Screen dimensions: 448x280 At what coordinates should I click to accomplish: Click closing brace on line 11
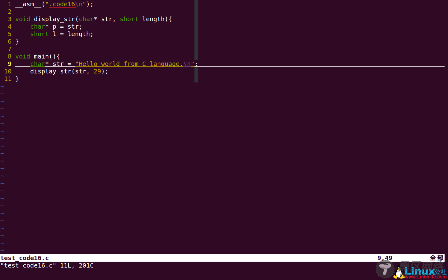tap(17, 79)
